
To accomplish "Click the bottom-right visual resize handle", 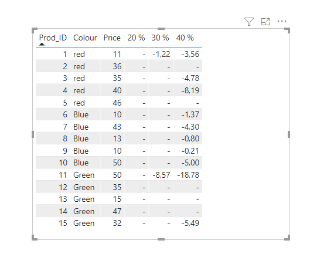I will point(287,238).
